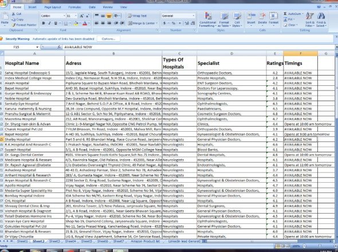Screen dimensions: 338x252
Task: Click the Cut scissors icon
Action: tap(13, 14)
